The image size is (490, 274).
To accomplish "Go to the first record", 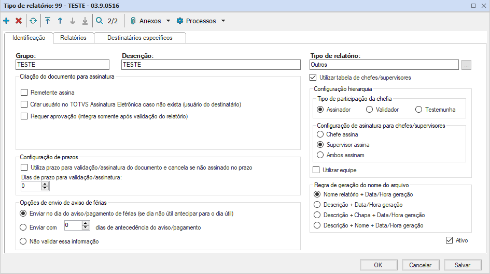I will tap(48, 21).
